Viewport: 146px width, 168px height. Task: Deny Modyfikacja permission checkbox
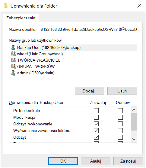[x=120, y=117]
